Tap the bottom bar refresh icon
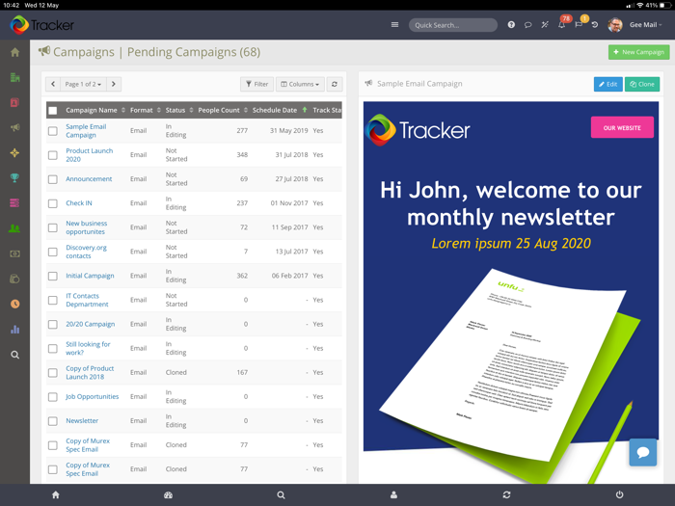 506,494
